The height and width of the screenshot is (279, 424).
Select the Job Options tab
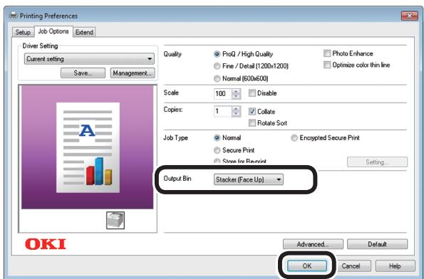click(53, 31)
